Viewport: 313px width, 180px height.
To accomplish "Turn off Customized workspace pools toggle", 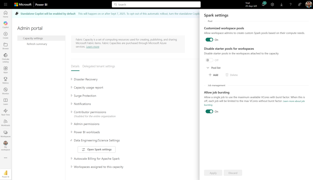I will 209,40.
